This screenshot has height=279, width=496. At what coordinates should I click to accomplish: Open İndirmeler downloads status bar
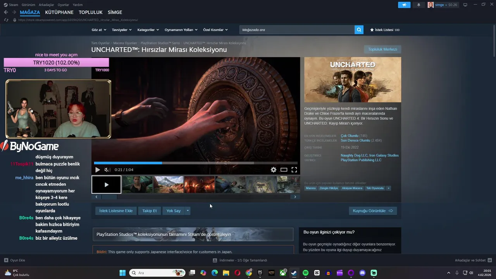(240, 260)
